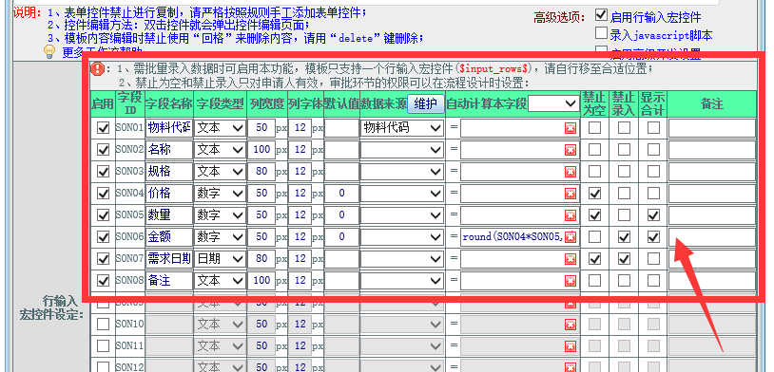Click the red clear icon in the SON08 row
The height and width of the screenshot is (372, 774).
(x=571, y=280)
